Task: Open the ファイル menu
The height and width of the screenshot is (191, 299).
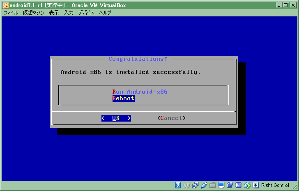Action: click(11, 13)
